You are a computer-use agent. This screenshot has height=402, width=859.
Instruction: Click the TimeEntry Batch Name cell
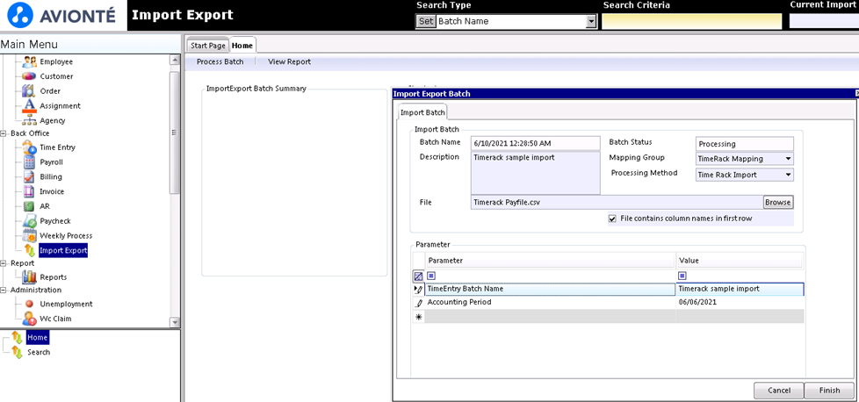pos(550,289)
